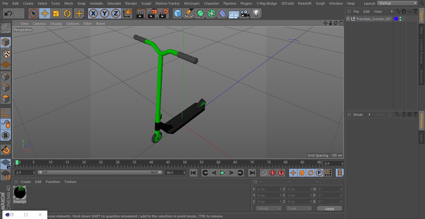Click viewport maximize toggle icon

click(x=341, y=23)
